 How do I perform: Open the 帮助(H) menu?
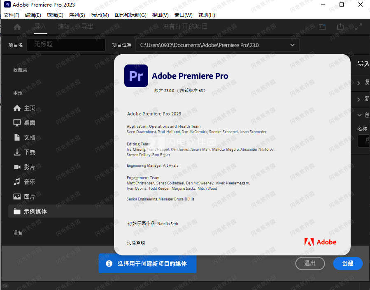pos(207,15)
